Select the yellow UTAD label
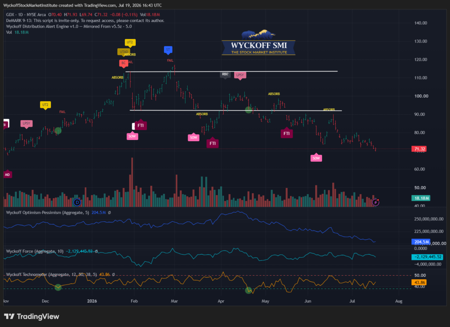The height and width of the screenshot is (327, 450). pyautogui.click(x=123, y=52)
